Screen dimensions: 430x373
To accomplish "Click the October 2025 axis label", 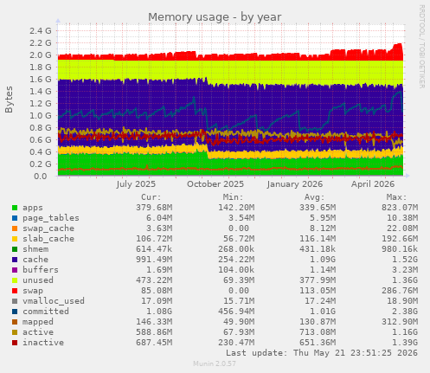I will (x=215, y=184).
